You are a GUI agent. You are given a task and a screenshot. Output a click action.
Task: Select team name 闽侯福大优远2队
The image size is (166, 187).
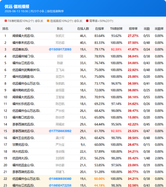23,97
